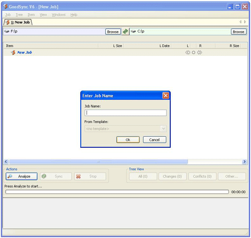251x238 pixels.
Task: Click the 'Press Analyze to start...' status text
Action: pos(23,186)
